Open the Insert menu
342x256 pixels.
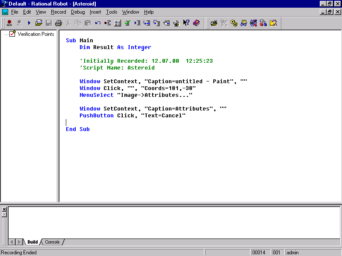coord(95,12)
